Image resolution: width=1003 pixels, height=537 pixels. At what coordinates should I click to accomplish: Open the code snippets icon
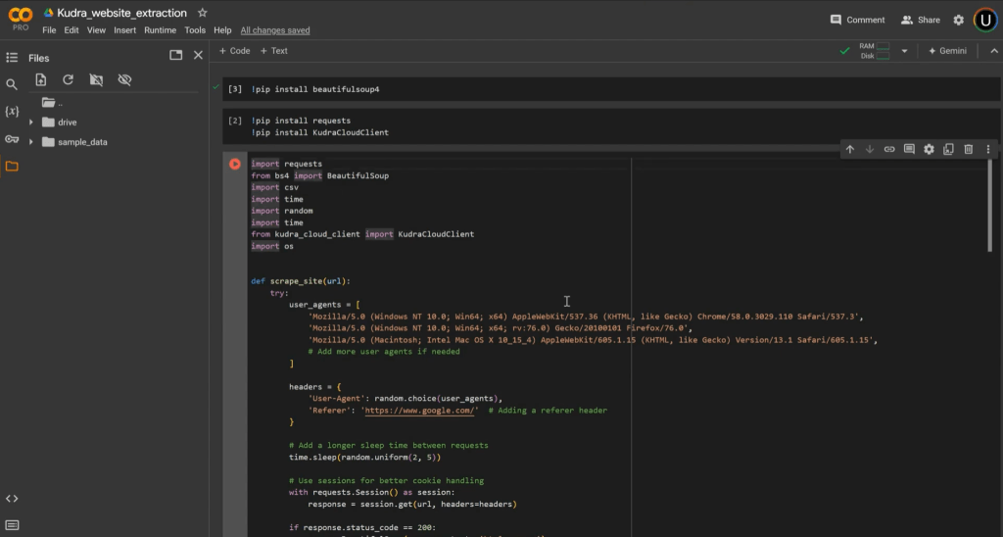12,499
